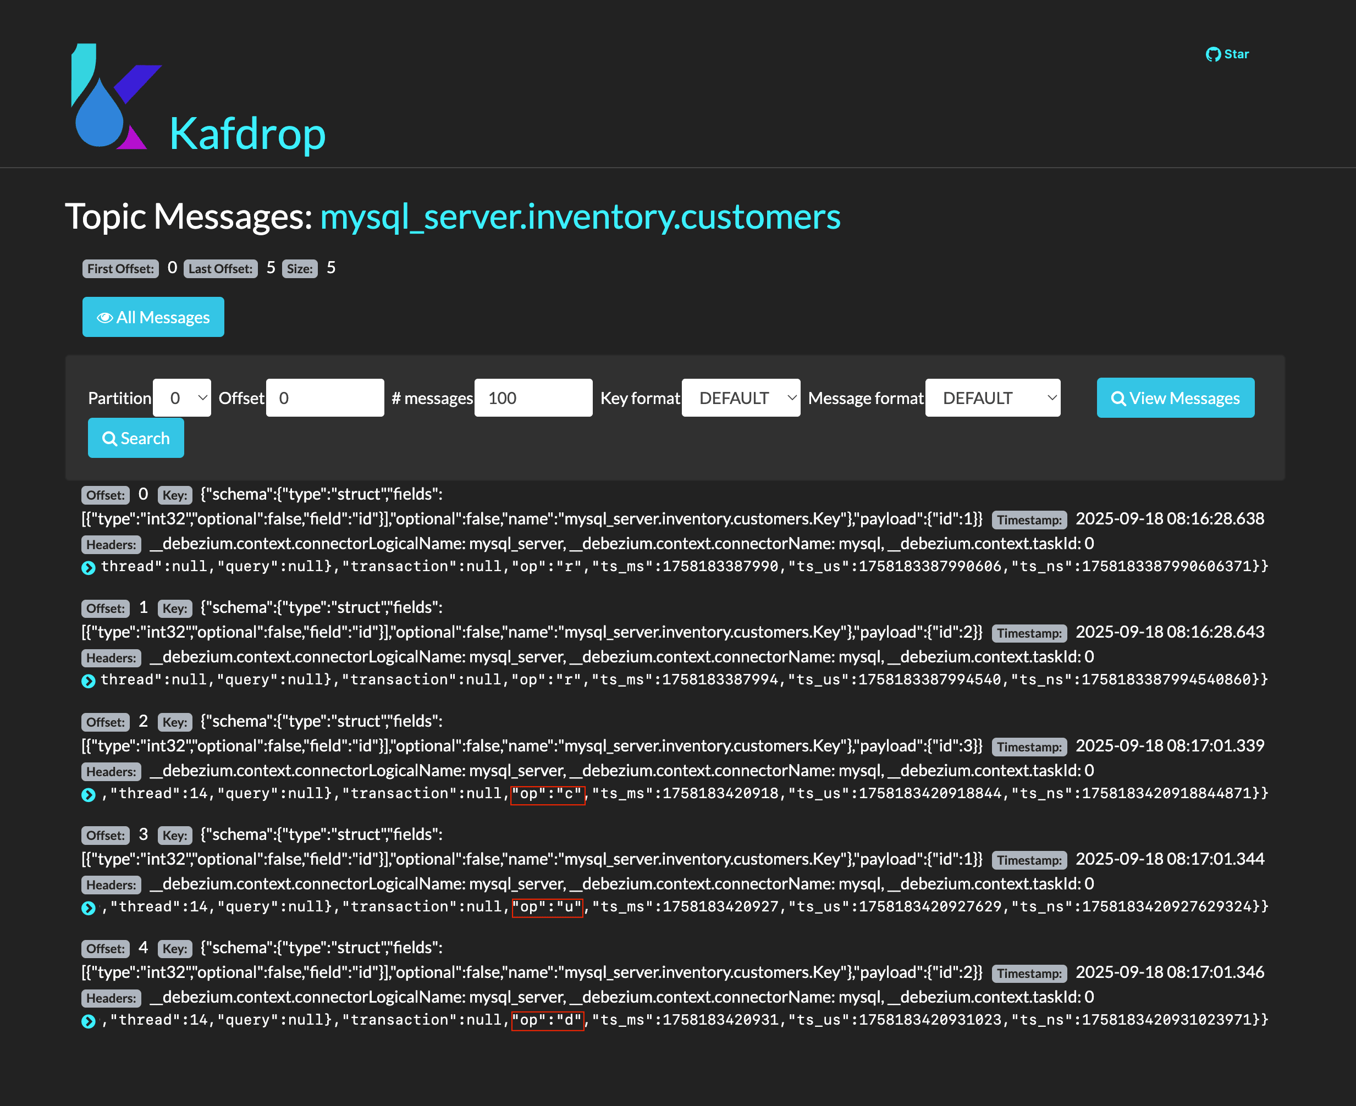Focus the Offset input field

pyautogui.click(x=325, y=398)
